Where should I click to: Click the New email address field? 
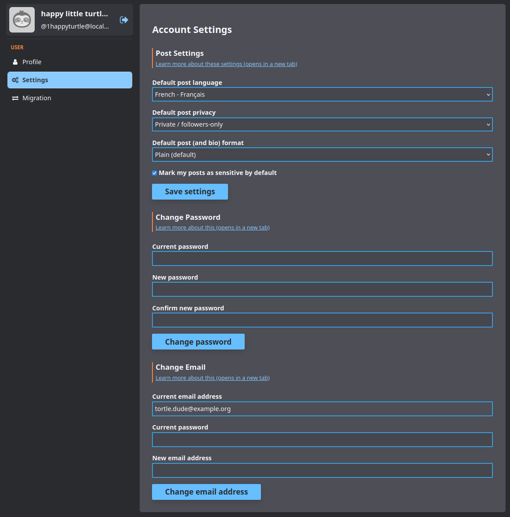click(x=322, y=470)
